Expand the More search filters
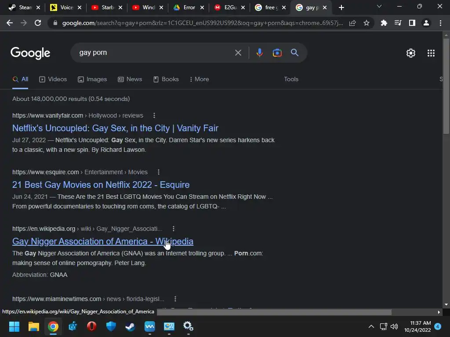Image resolution: width=450 pixels, height=337 pixels. coord(200,79)
